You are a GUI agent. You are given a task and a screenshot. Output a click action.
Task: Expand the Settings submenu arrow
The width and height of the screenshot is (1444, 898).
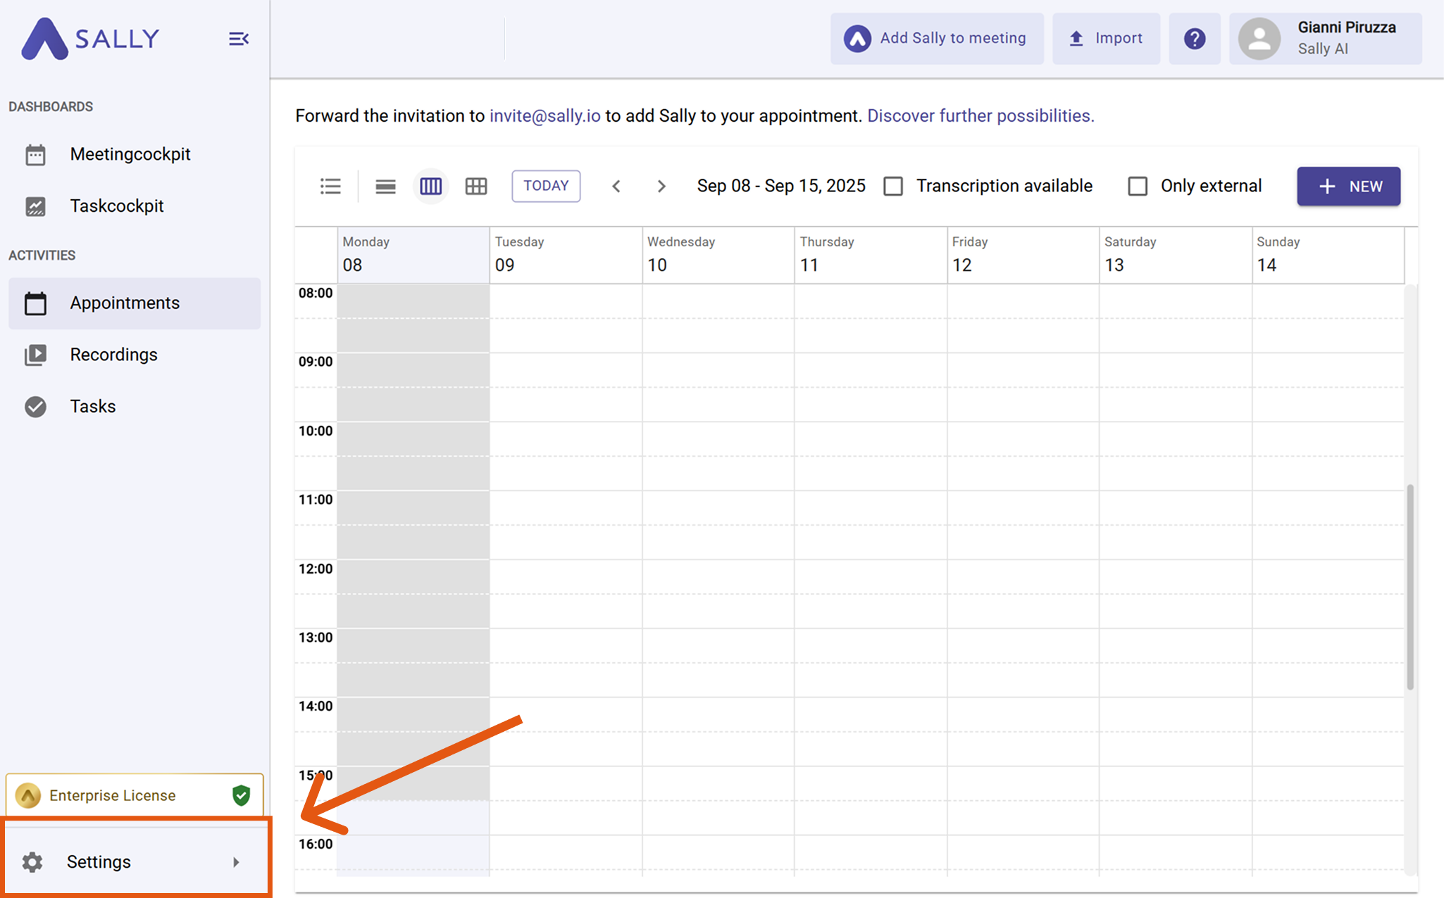coord(236,862)
